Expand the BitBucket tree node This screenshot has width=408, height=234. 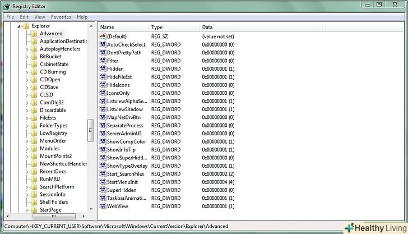point(27,57)
